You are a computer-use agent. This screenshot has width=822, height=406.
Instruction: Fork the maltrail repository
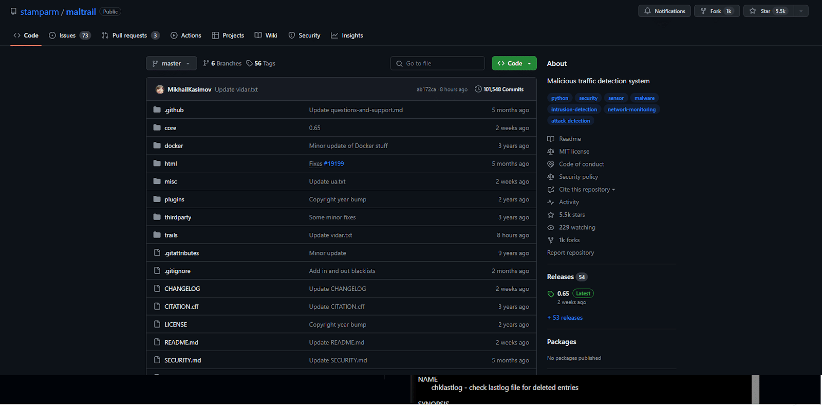[717, 11]
